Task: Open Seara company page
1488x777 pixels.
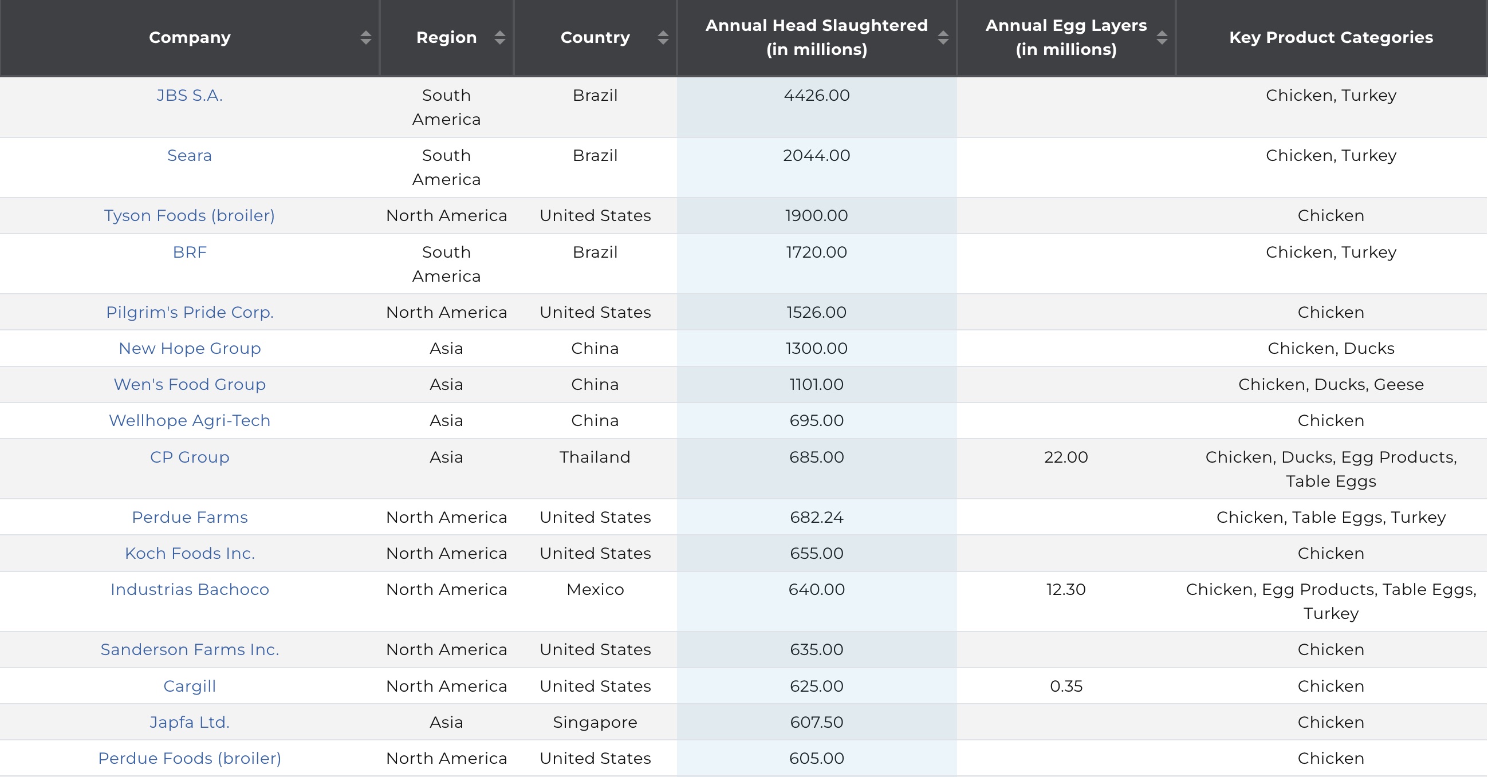Action: (190, 155)
